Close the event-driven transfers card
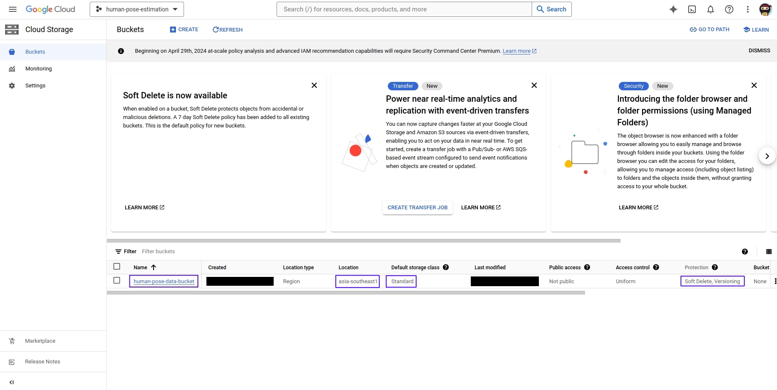The width and height of the screenshot is (777, 390). (x=534, y=85)
